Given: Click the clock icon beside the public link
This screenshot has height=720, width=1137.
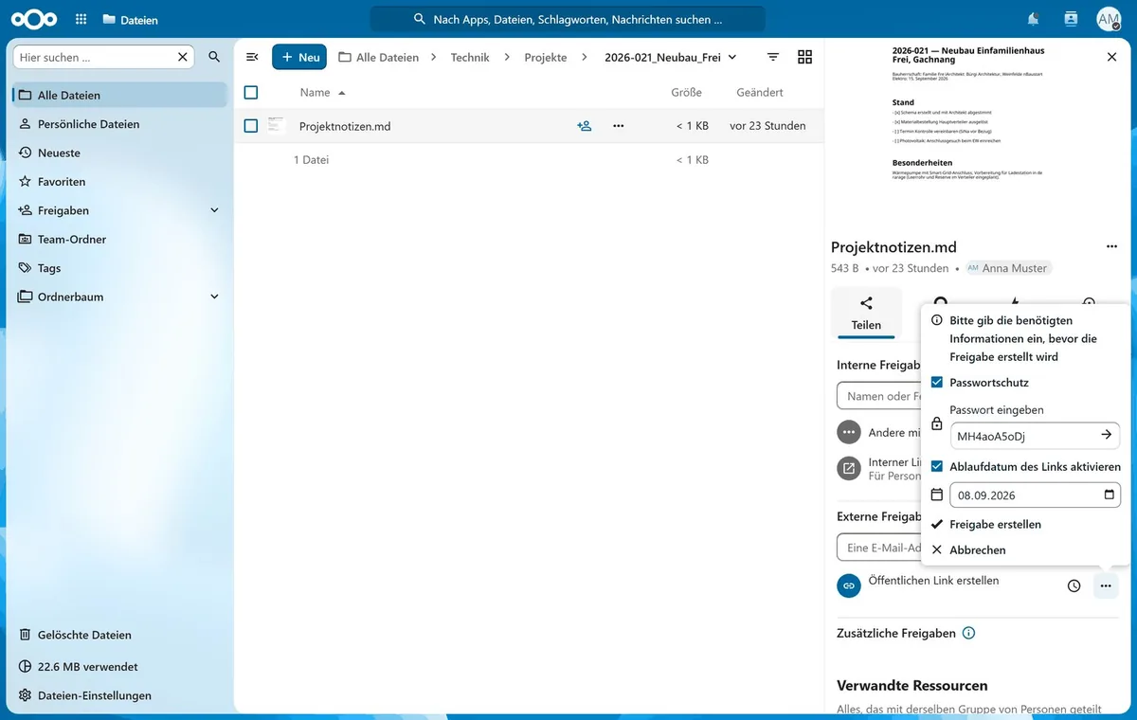Looking at the screenshot, I should click(1074, 585).
